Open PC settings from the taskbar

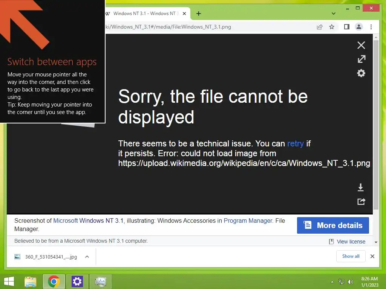(x=77, y=281)
